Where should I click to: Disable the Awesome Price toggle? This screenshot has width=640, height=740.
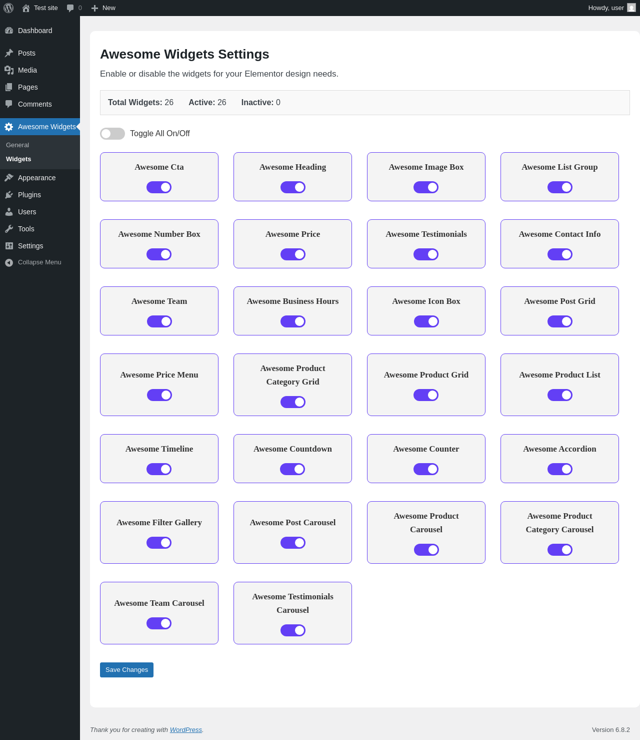(293, 254)
